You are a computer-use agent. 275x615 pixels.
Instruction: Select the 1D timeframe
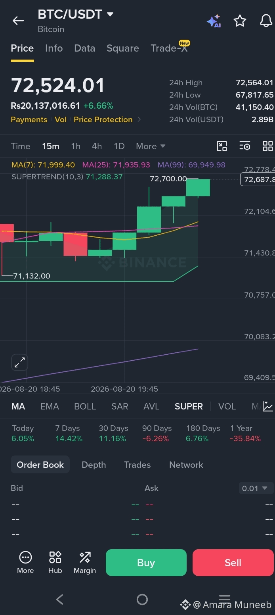119,146
